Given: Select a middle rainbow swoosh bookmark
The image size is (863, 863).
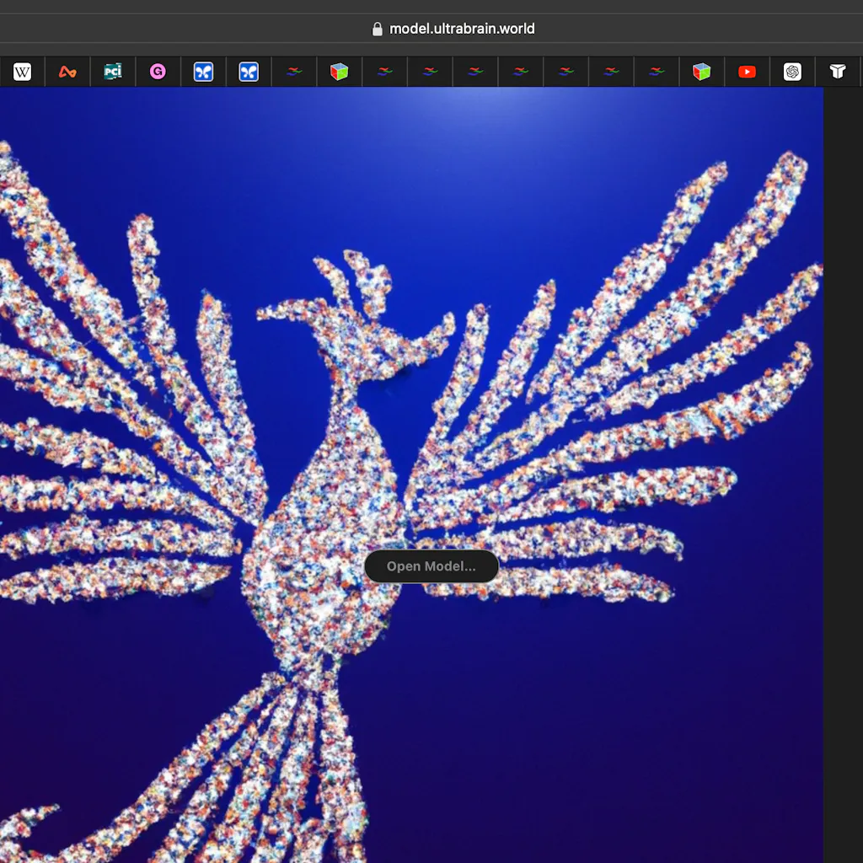Looking at the screenshot, I should [x=521, y=72].
